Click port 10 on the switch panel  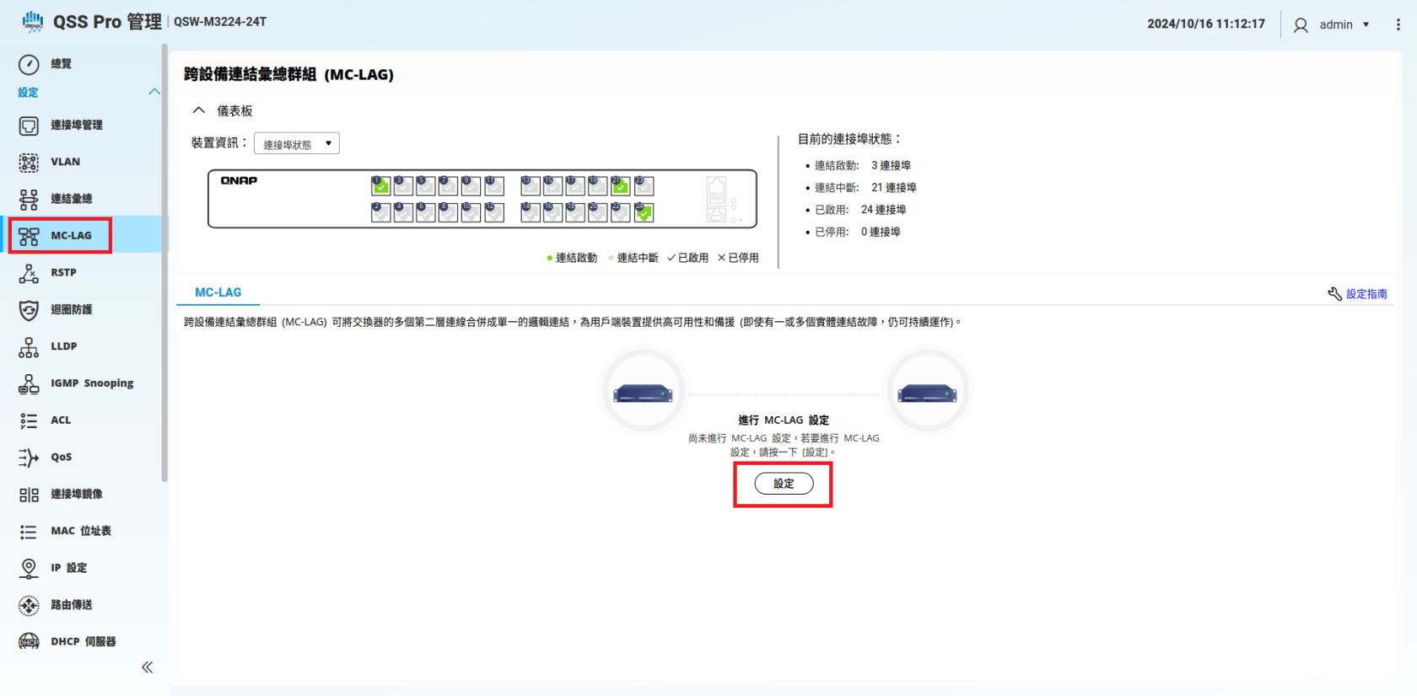click(471, 212)
